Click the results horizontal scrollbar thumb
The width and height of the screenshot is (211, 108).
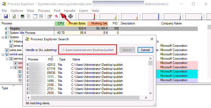click(x=85, y=98)
